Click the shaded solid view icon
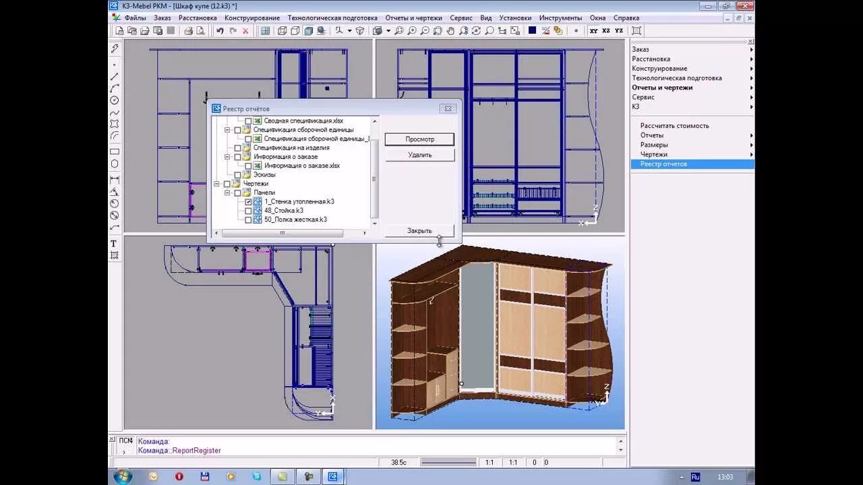This screenshot has width=863, height=485. [308, 31]
